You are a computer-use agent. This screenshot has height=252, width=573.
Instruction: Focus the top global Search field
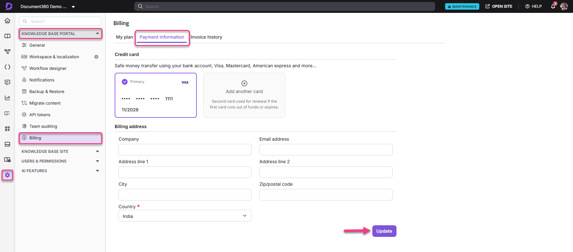pyautogui.click(x=285, y=6)
